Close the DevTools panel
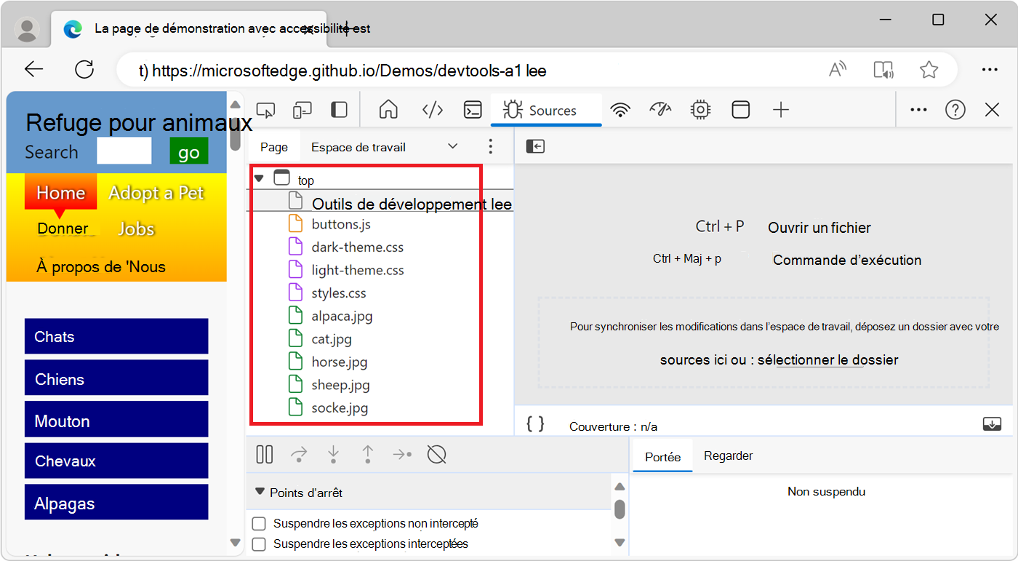The height and width of the screenshot is (561, 1018). coord(992,110)
